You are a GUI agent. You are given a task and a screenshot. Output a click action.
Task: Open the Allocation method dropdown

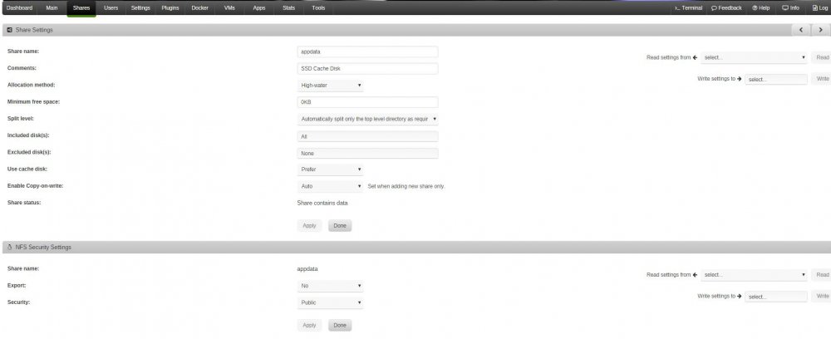[330, 86]
